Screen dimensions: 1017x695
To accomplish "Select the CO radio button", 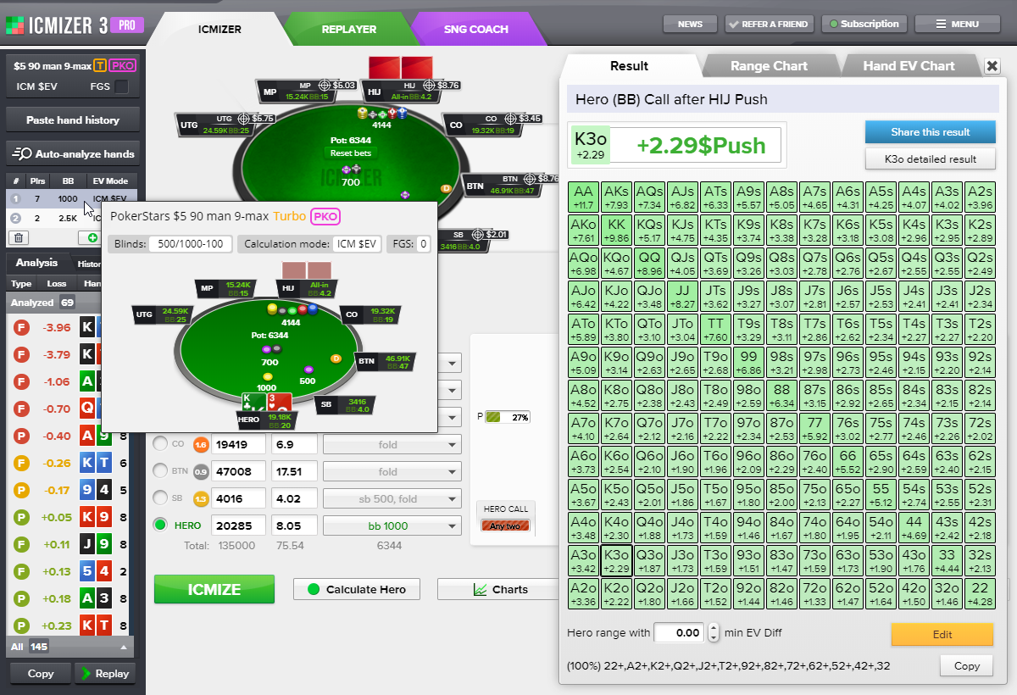I will pyautogui.click(x=160, y=444).
